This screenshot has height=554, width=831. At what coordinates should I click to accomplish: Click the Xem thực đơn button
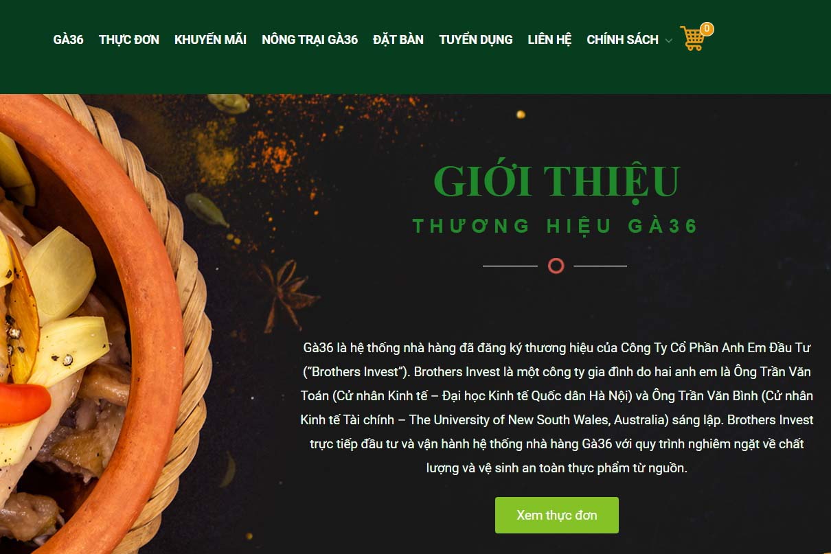point(557,515)
